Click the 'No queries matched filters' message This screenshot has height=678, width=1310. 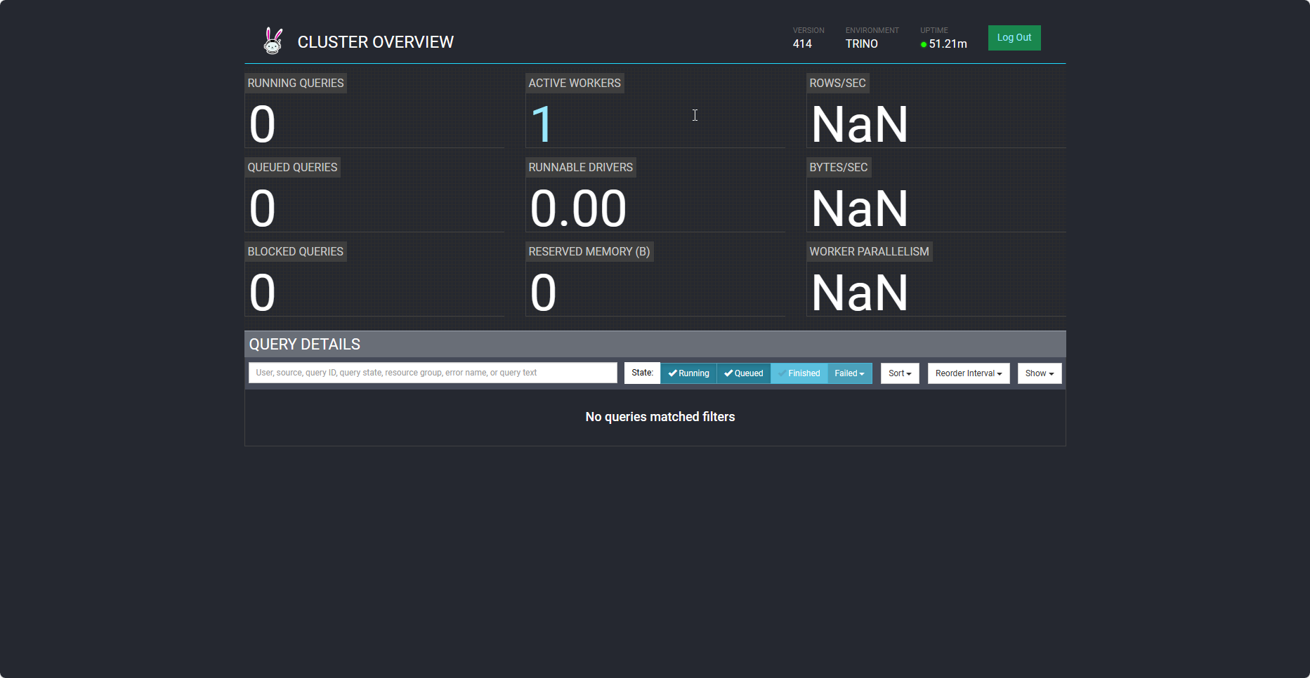click(x=660, y=417)
